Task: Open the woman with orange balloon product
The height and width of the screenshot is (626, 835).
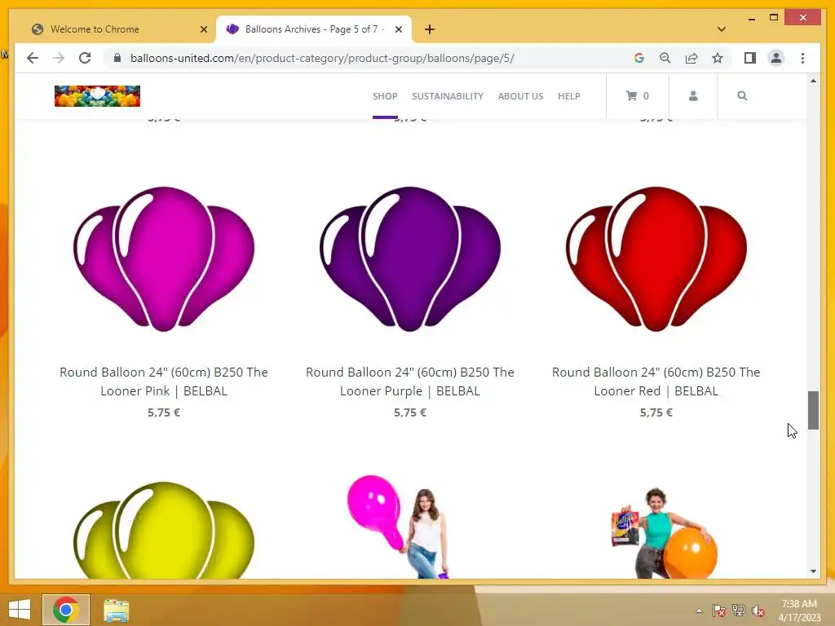Action: tap(664, 533)
